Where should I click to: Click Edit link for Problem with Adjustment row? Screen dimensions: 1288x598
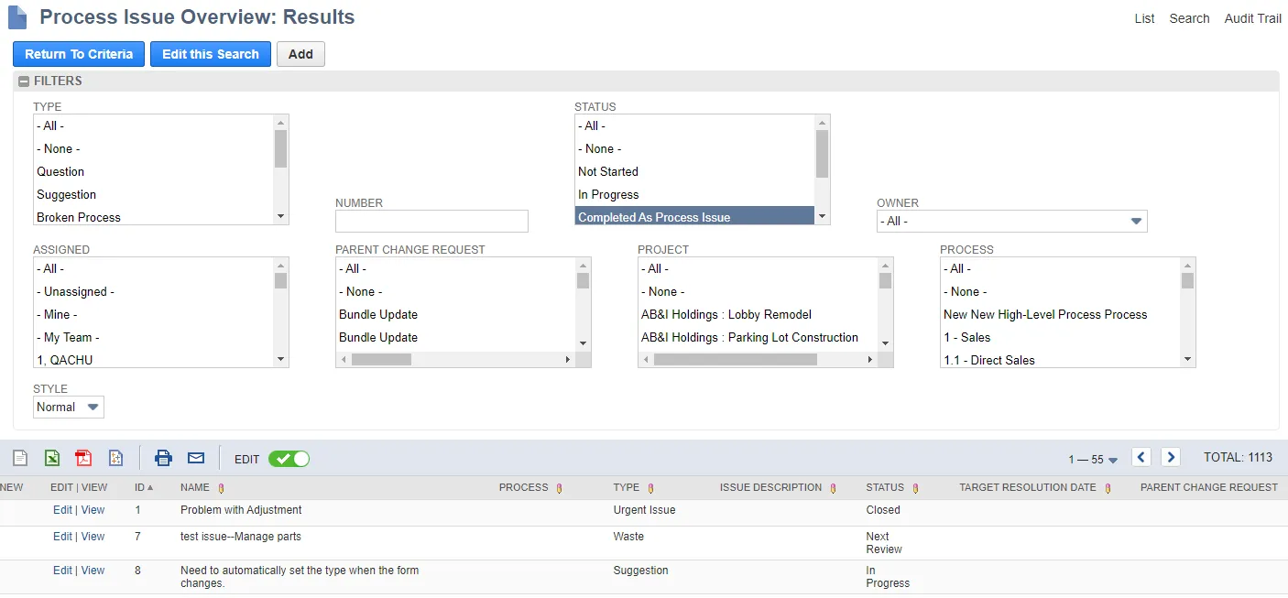[x=62, y=510]
